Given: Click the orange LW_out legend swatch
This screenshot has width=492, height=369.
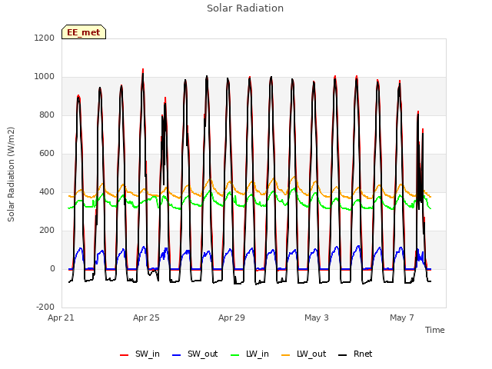Looking at the screenshot, I should [x=286, y=355].
